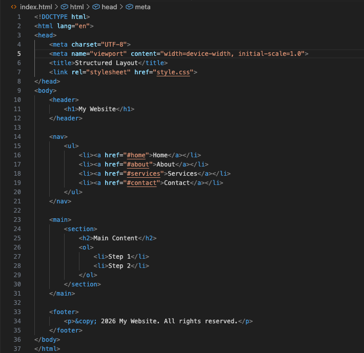Image resolution: width=364 pixels, height=353 pixels.
Task: Follow the #services anchor link
Action: tap(144, 174)
